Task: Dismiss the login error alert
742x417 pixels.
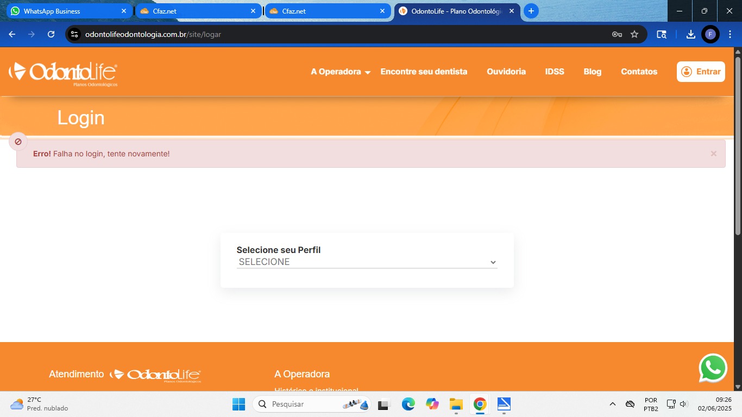Action: (x=714, y=154)
